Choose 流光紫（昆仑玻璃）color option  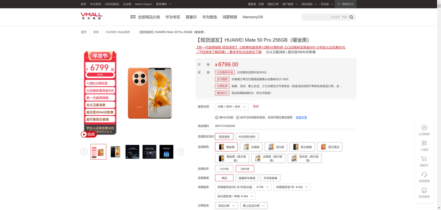(305, 158)
